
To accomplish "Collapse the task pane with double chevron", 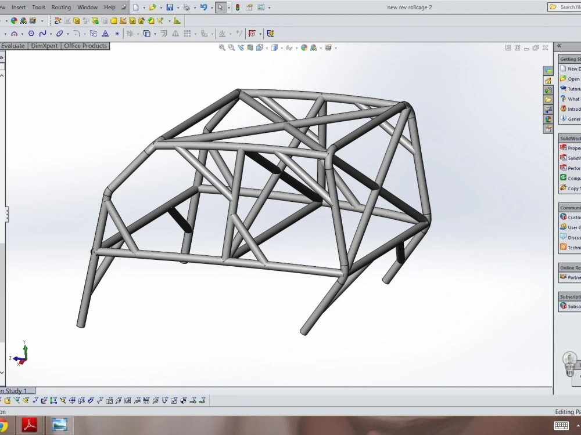I will pos(559,46).
